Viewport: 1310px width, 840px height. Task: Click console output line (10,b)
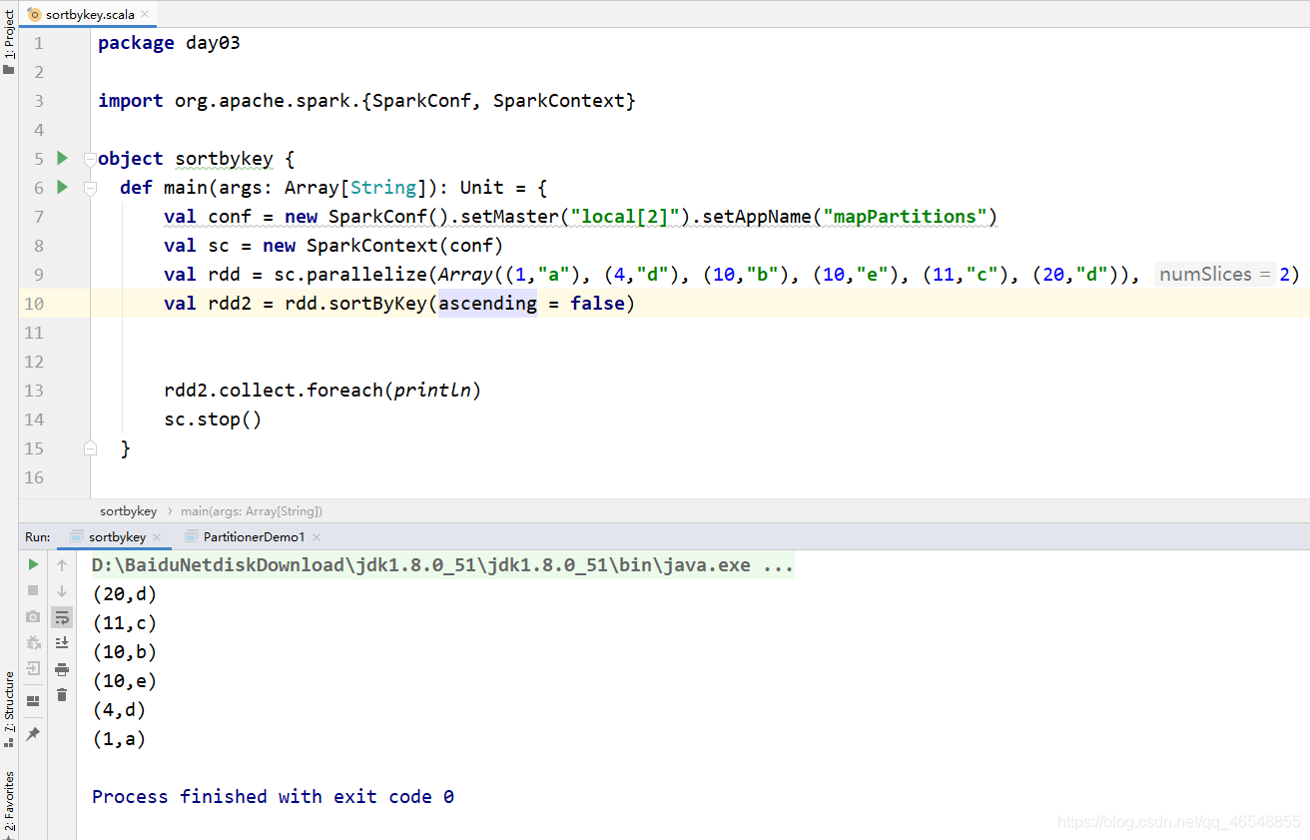(124, 652)
